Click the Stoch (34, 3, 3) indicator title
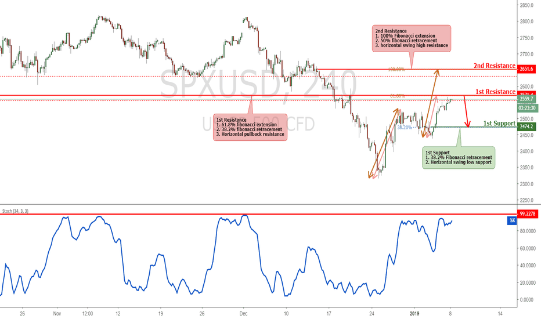This screenshot has width=541, height=319. (15, 211)
